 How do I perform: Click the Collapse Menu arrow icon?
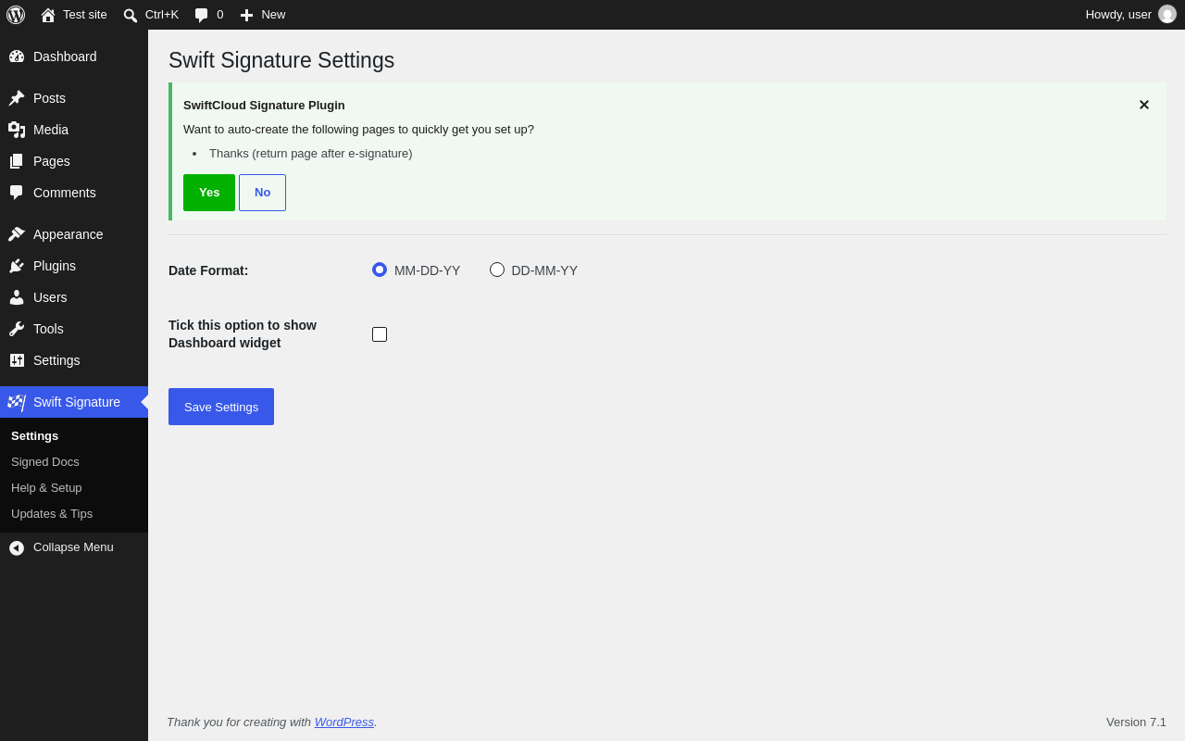point(17,547)
